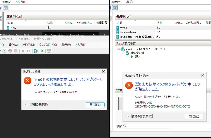Collapse details with chevron in Hyper-V マネージャー dialog

pos(127,116)
